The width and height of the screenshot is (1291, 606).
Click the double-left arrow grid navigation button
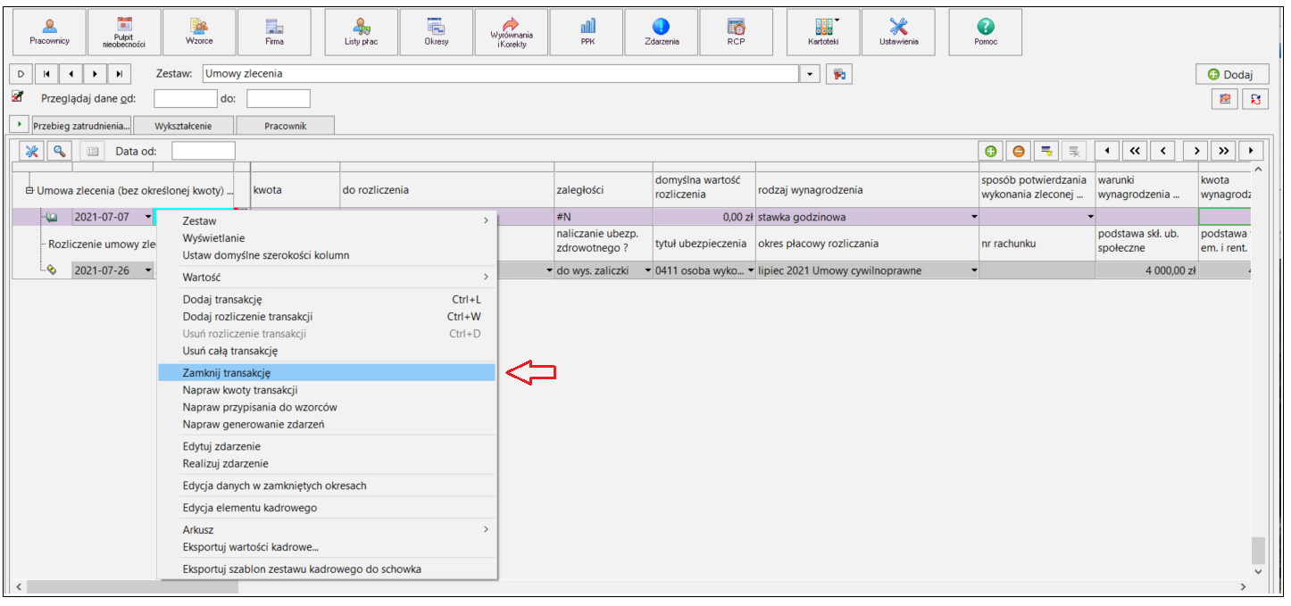tap(1135, 151)
